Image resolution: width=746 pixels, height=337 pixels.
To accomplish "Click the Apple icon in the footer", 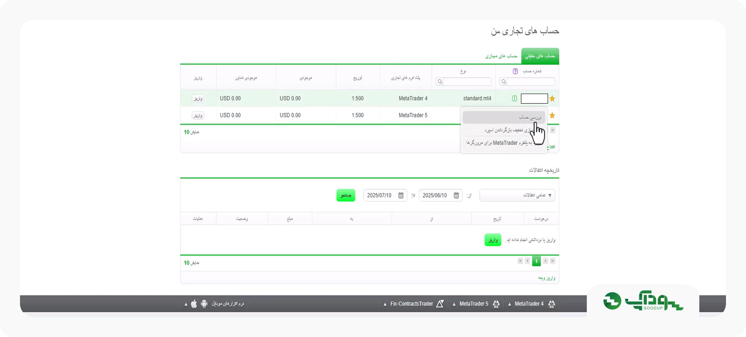I will [194, 304].
